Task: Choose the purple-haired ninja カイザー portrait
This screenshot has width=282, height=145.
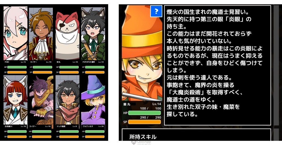Action: (x=41, y=100)
